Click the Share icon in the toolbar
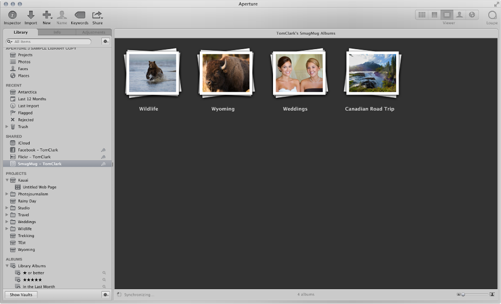The image size is (501, 304). pyautogui.click(x=97, y=15)
